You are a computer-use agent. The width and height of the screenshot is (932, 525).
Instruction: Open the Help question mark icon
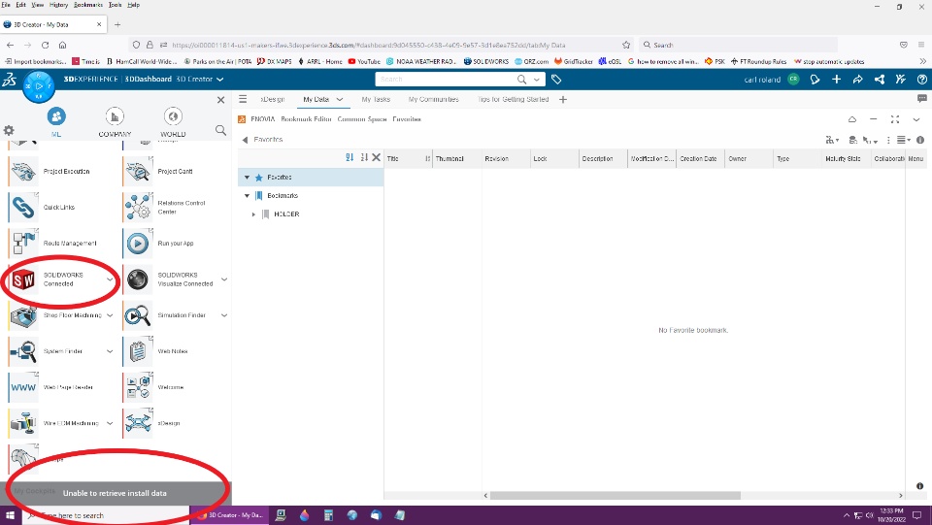(x=922, y=79)
